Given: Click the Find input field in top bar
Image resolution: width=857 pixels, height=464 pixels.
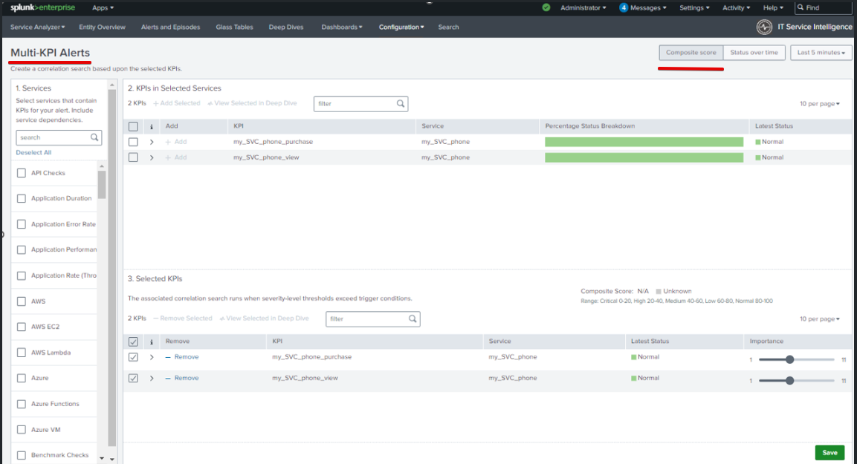Looking at the screenshot, I should pos(827,7).
